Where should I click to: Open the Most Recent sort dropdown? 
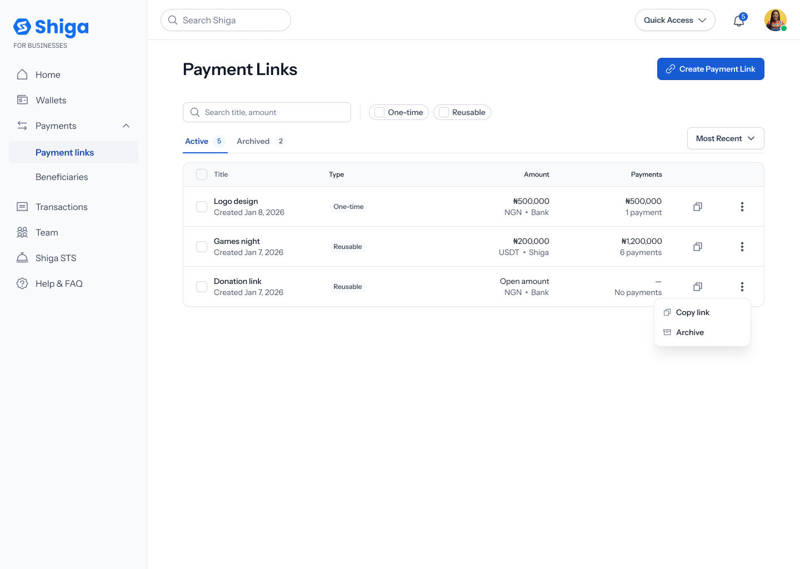click(x=726, y=138)
